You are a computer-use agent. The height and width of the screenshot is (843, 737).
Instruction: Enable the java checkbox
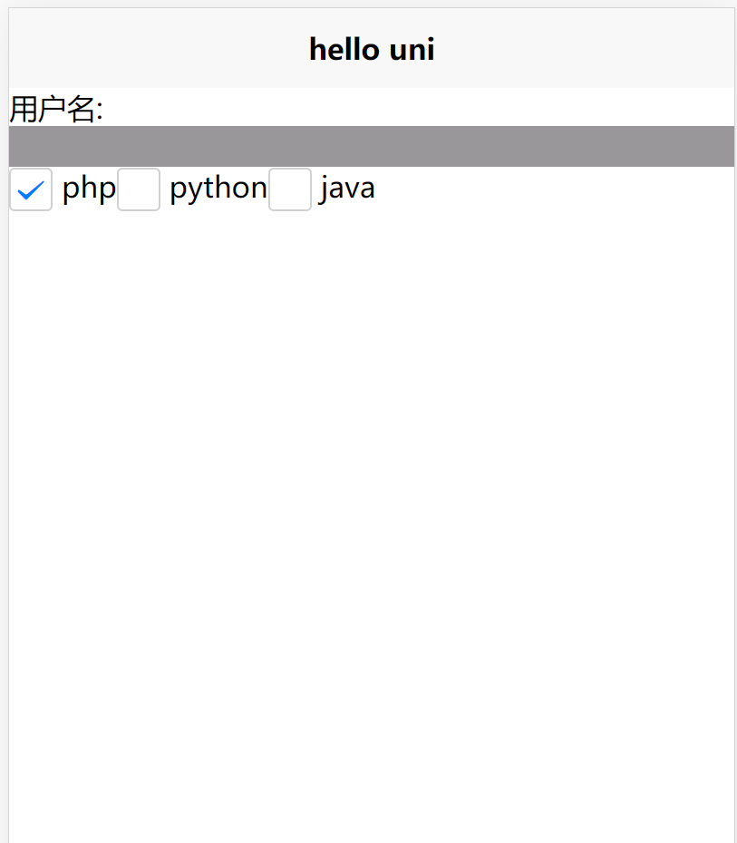(290, 189)
